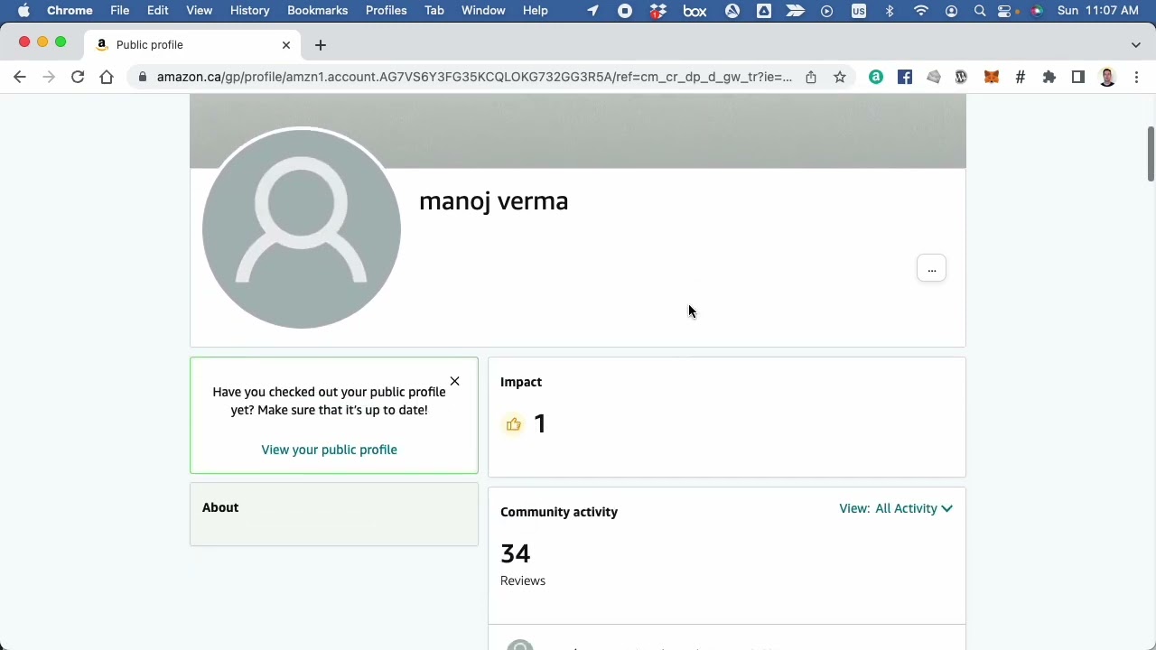The width and height of the screenshot is (1156, 650).
Task: Open the Profiles menu
Action: pyautogui.click(x=386, y=10)
